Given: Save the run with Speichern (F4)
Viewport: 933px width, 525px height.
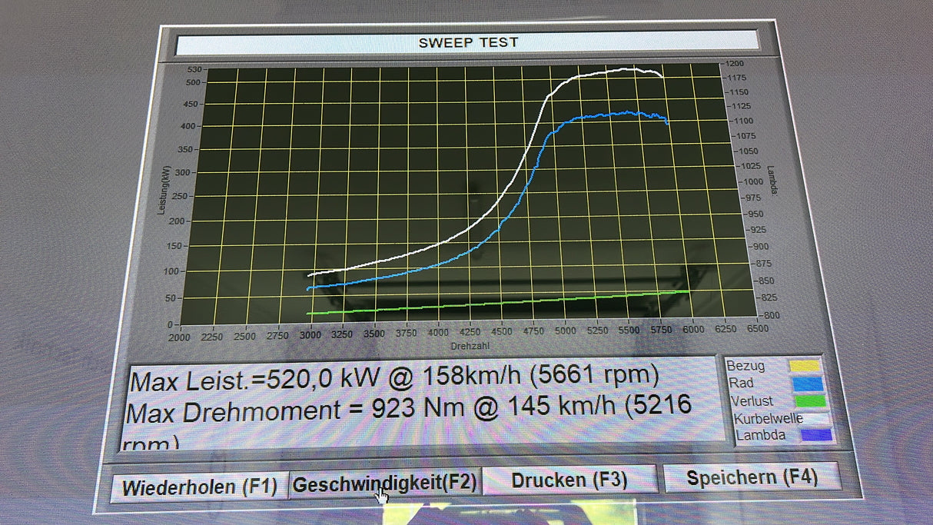Looking at the screenshot, I should [x=752, y=477].
